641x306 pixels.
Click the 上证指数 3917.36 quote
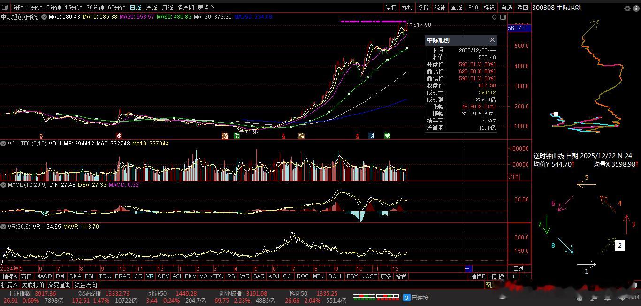click(x=32, y=294)
